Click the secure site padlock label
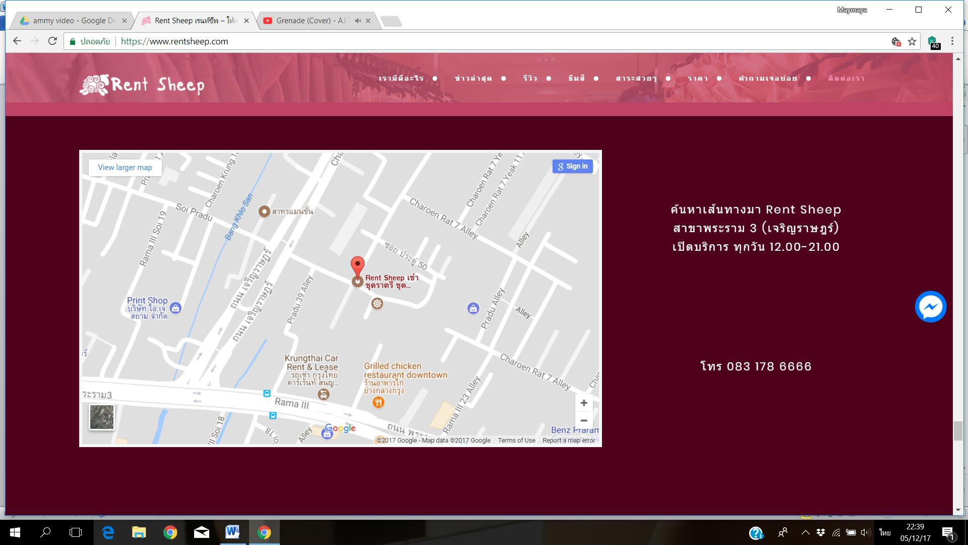968x545 pixels. pos(90,41)
